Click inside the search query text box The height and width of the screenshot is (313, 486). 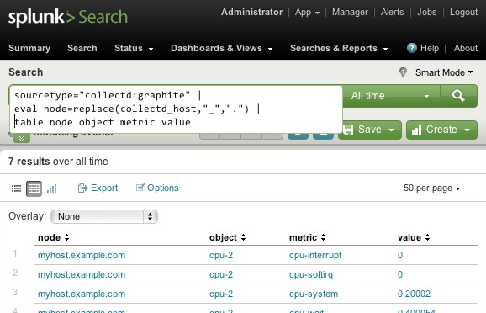176,109
